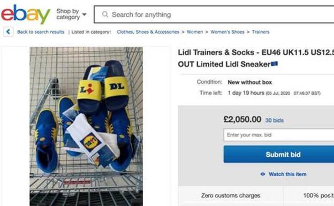Open the Women breadcrumb category
This screenshot has height=206, width=334.
tap(195, 32)
